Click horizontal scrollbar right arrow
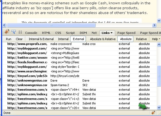This screenshot has width=161, height=116. click(x=154, y=25)
